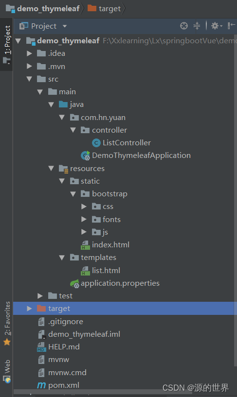Click the HELP.md markdown file icon
The height and width of the screenshot is (397, 237).
click(41, 347)
